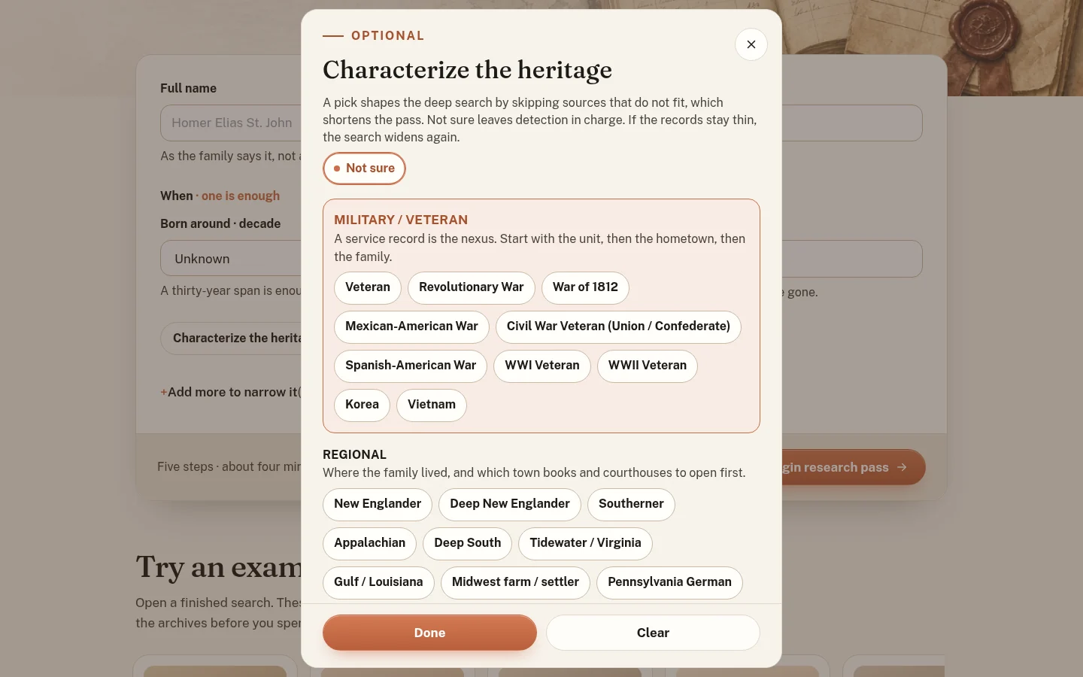Viewport: 1083px width, 677px height.
Task: Select Tidewater / Virginia chip
Action: click(x=585, y=543)
